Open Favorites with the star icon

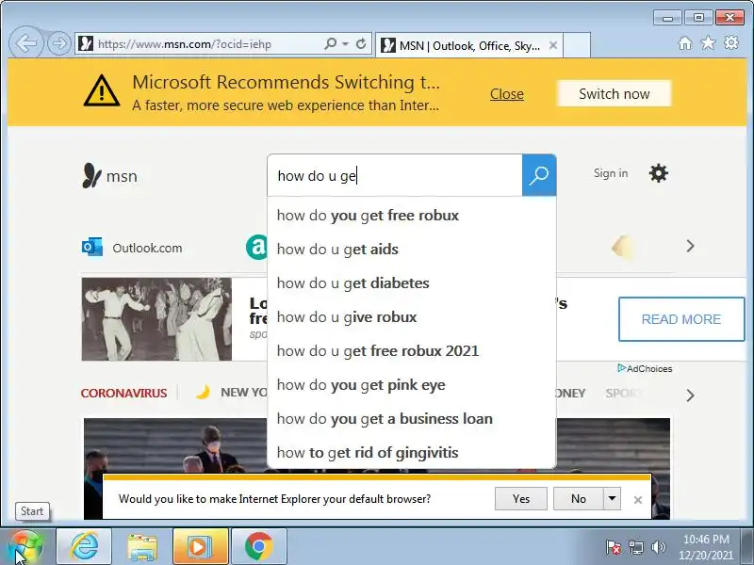point(708,43)
